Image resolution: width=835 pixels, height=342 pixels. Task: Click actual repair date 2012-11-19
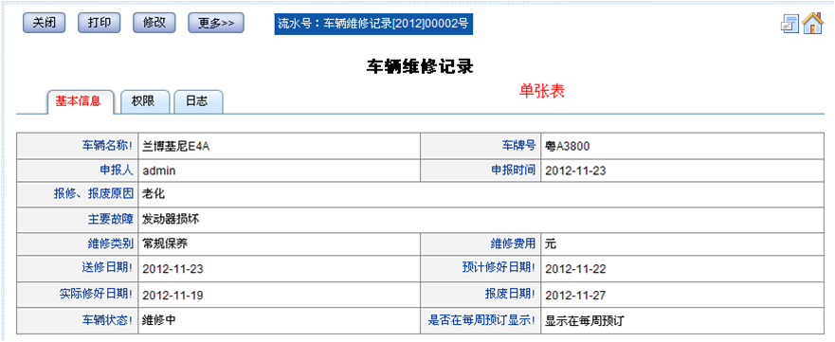click(172, 296)
